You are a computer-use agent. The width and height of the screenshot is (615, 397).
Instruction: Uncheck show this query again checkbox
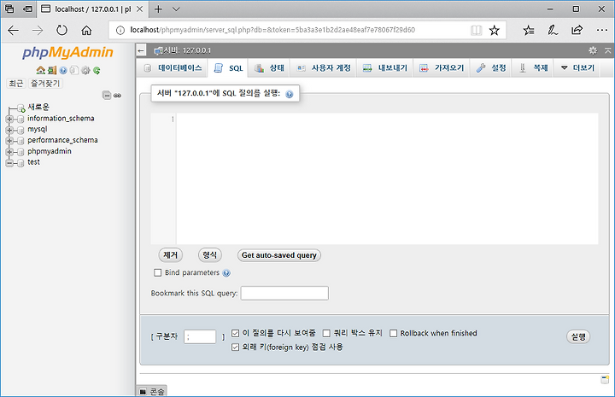pos(236,333)
